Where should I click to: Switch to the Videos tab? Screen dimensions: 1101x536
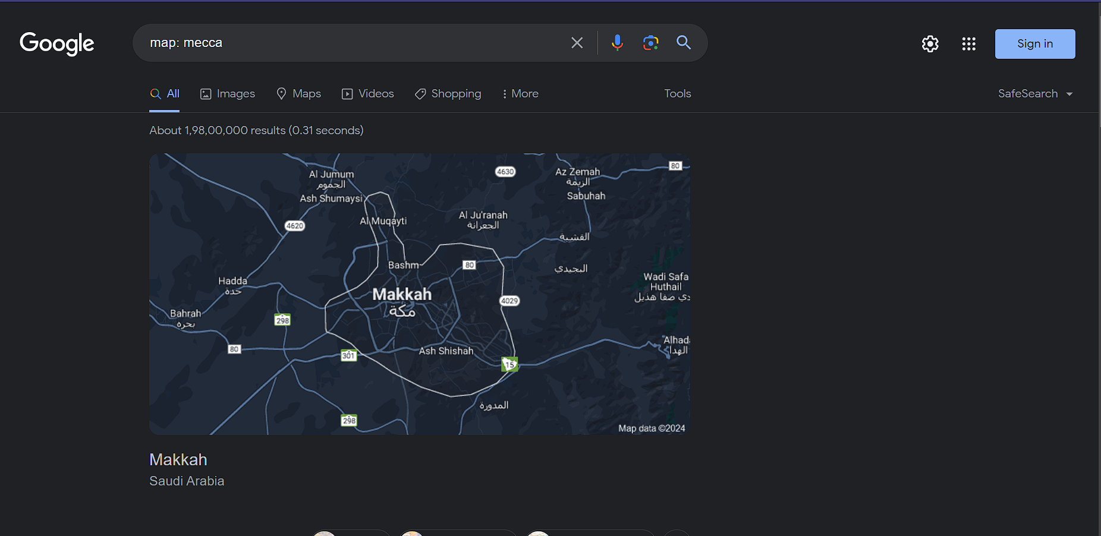368,94
